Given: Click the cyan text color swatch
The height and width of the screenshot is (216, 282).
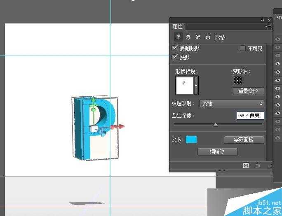Looking at the screenshot, I should click(191, 139).
